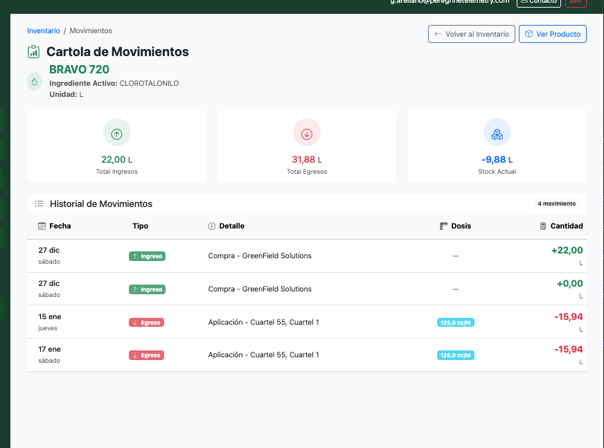Click the red down-arrow Total Egresos icon
The image size is (604, 448).
point(306,134)
